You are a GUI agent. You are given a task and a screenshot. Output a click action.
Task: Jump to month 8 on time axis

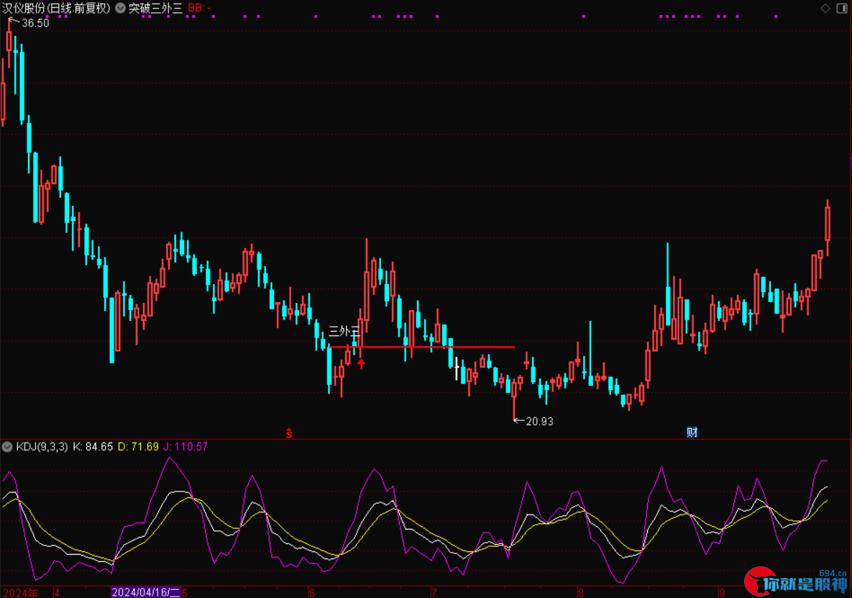click(x=581, y=592)
